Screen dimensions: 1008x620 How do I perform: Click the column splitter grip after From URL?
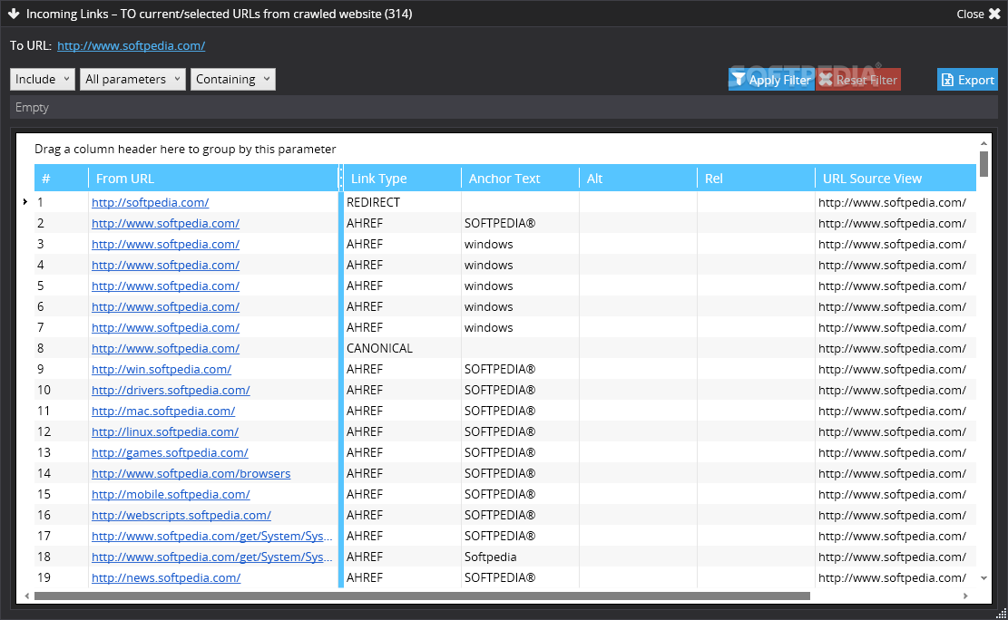click(341, 178)
